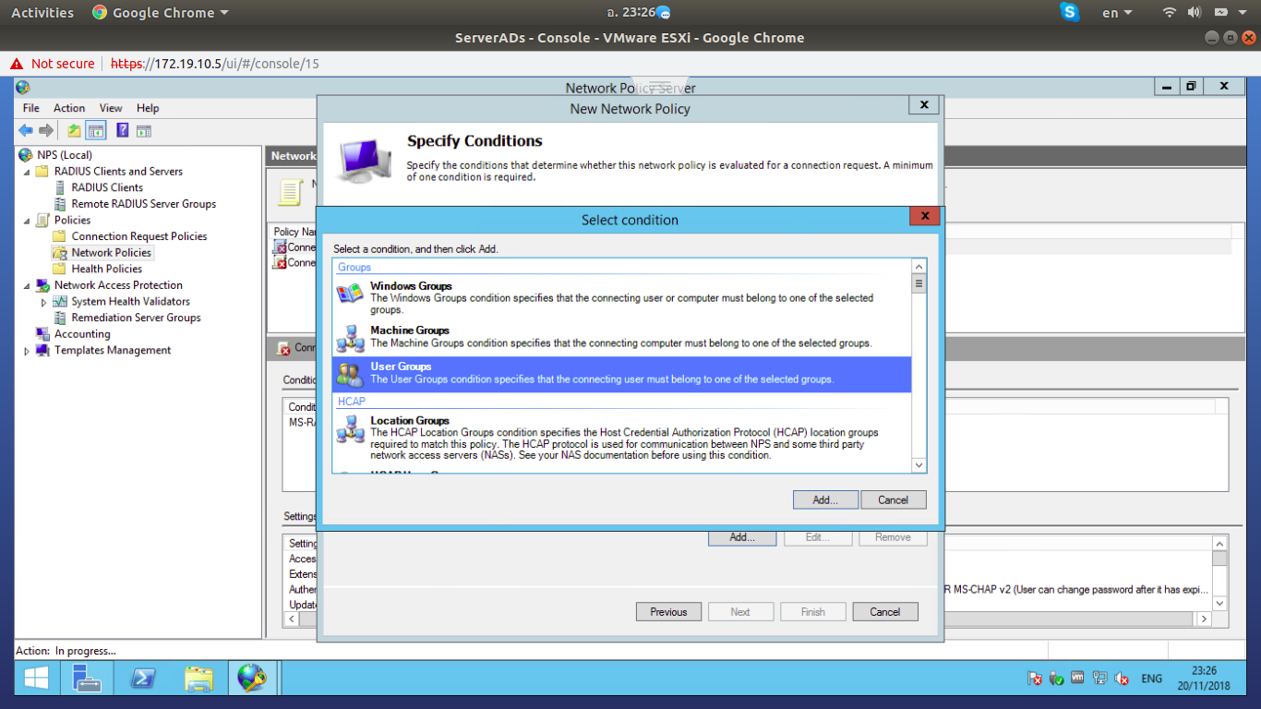Open the Action menu
Viewport: 1261px width, 709px height.
click(x=69, y=108)
